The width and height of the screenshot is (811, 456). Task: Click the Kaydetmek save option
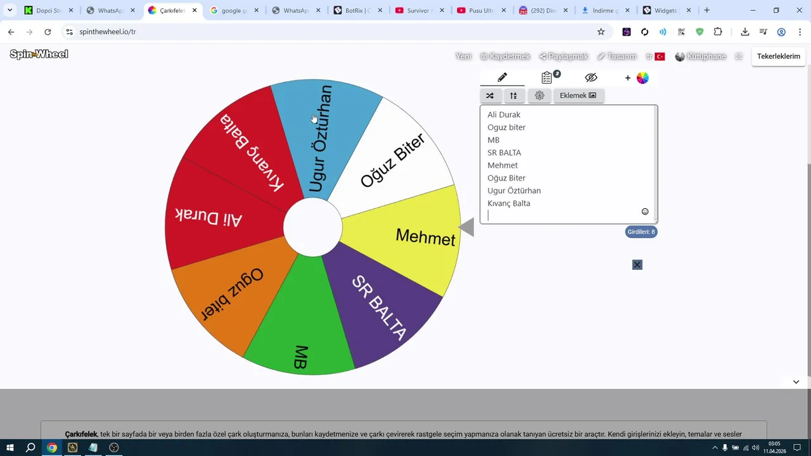click(x=505, y=56)
